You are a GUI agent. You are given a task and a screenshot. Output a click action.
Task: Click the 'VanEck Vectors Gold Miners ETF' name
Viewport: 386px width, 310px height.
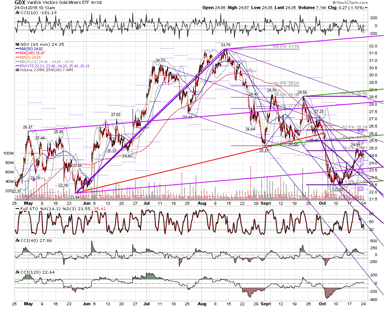(x=58, y=3)
